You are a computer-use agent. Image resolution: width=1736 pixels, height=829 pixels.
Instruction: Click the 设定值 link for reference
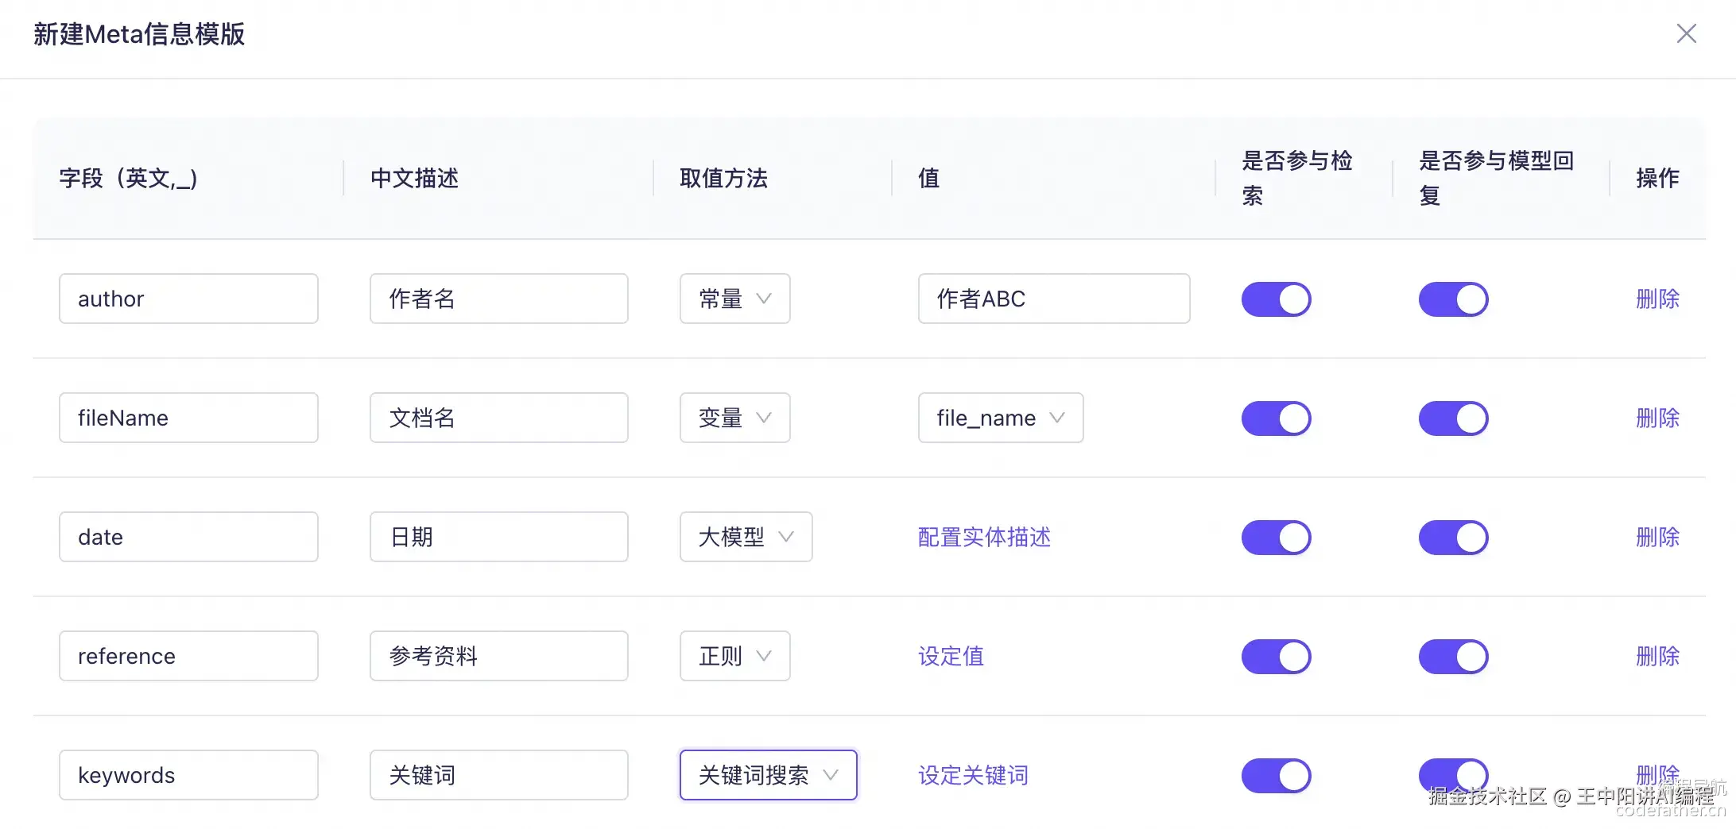coord(951,657)
